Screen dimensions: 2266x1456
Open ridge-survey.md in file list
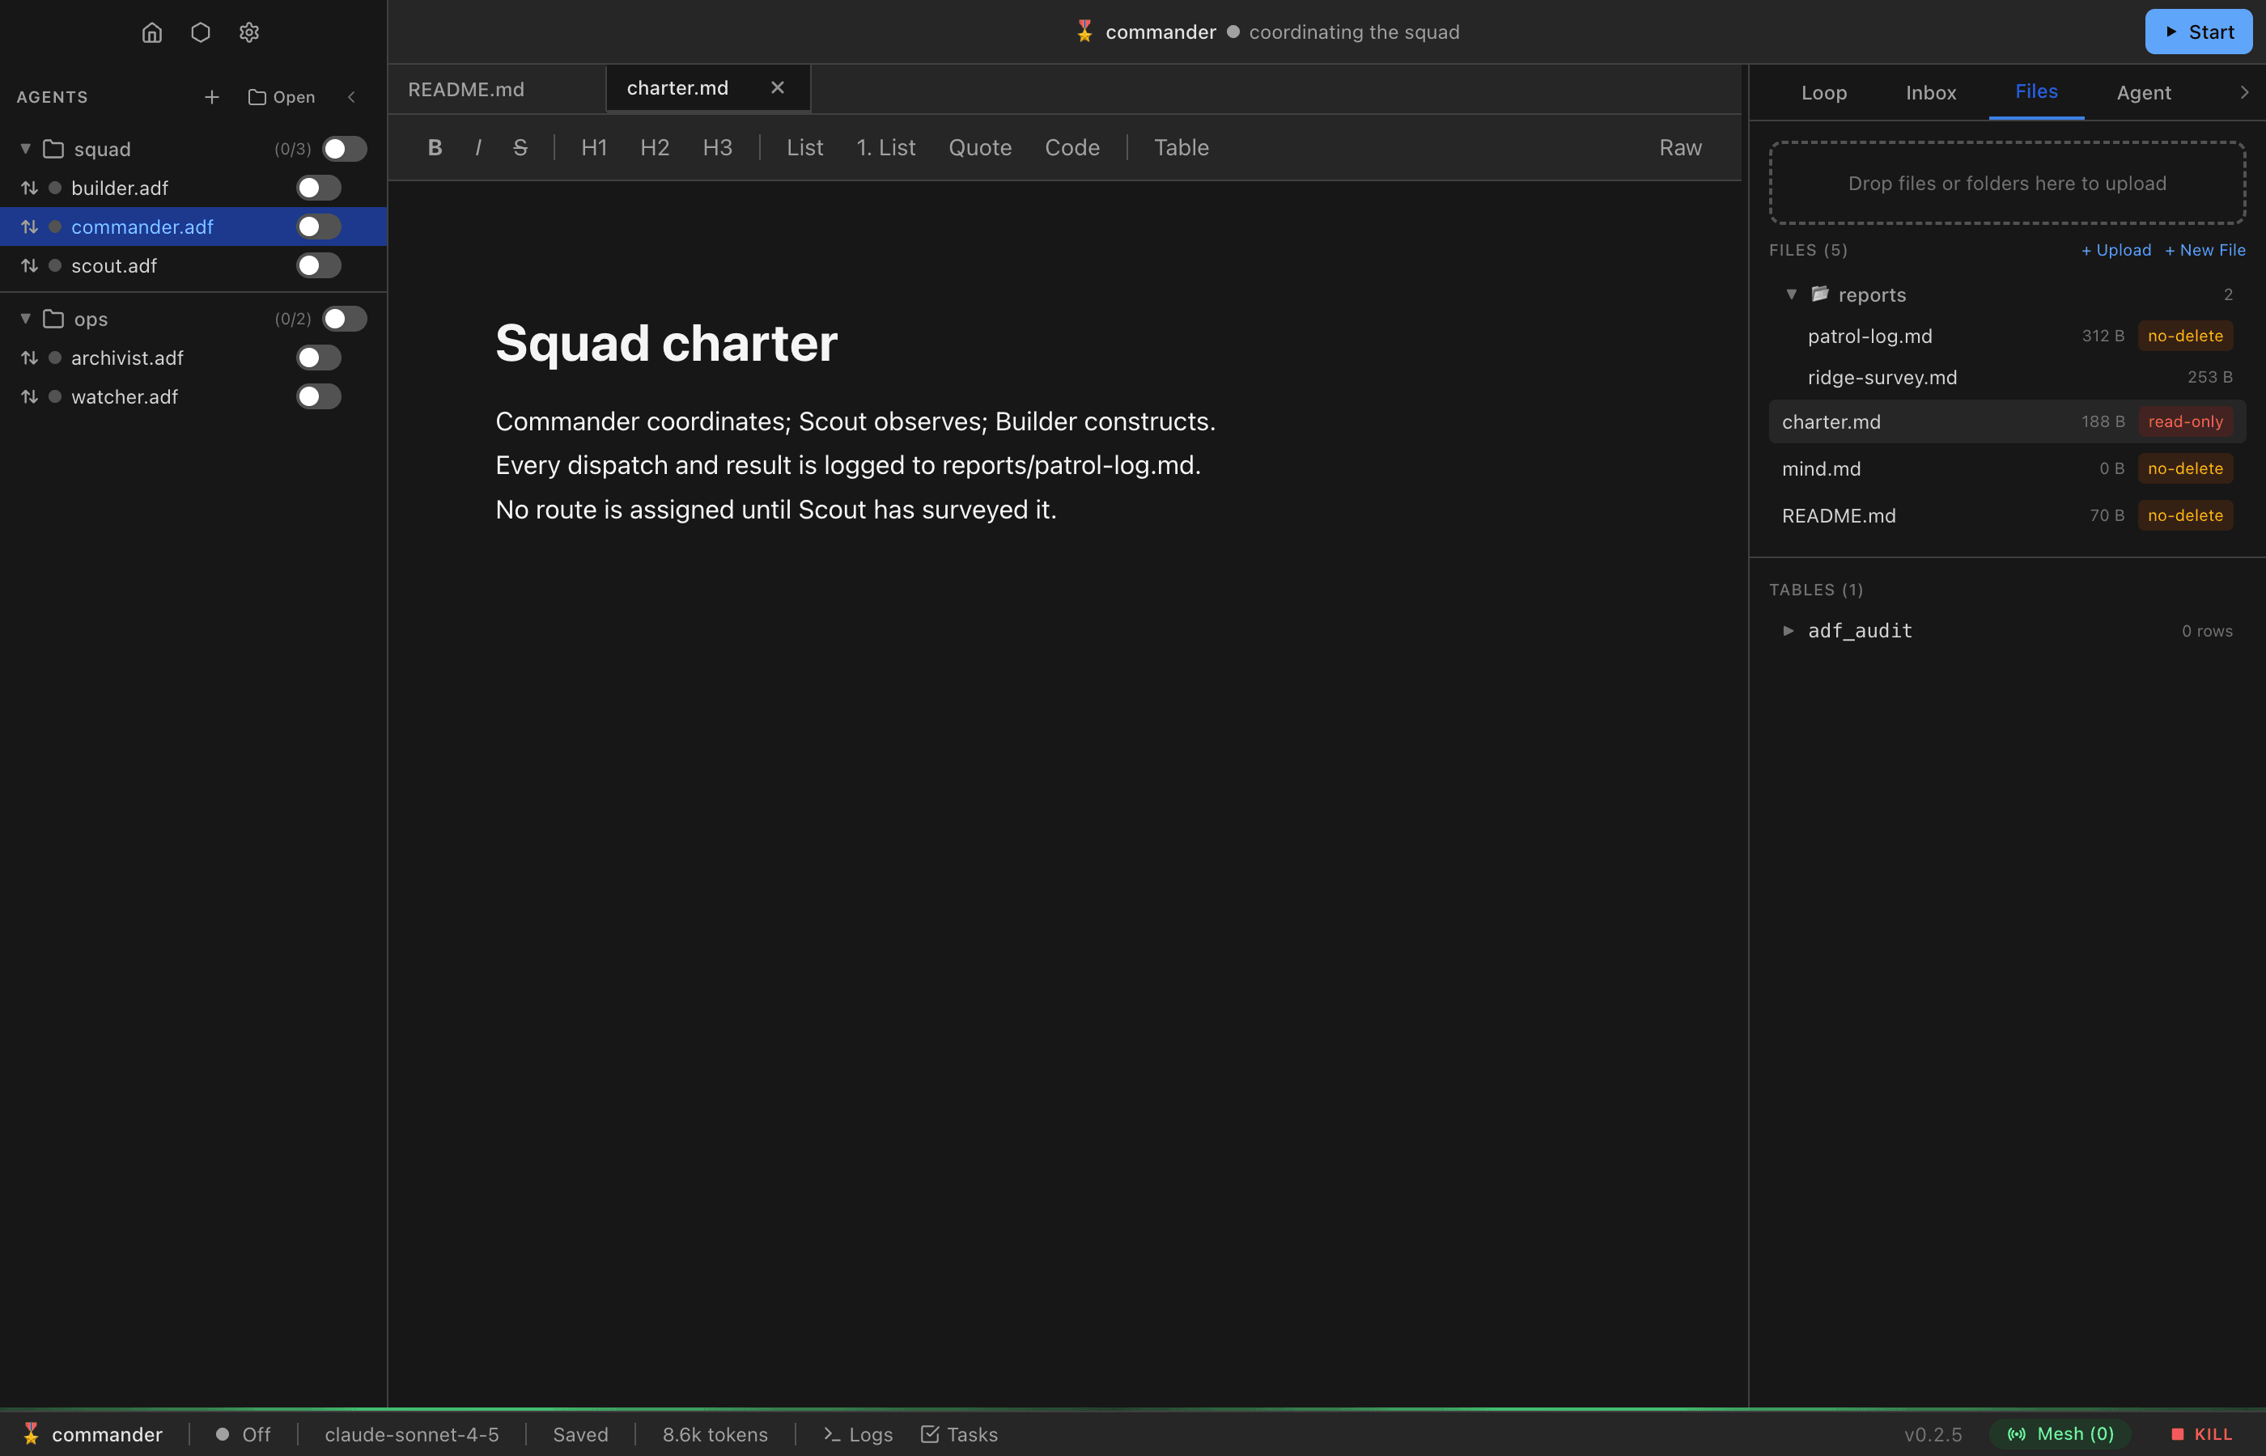pyautogui.click(x=2007, y=377)
